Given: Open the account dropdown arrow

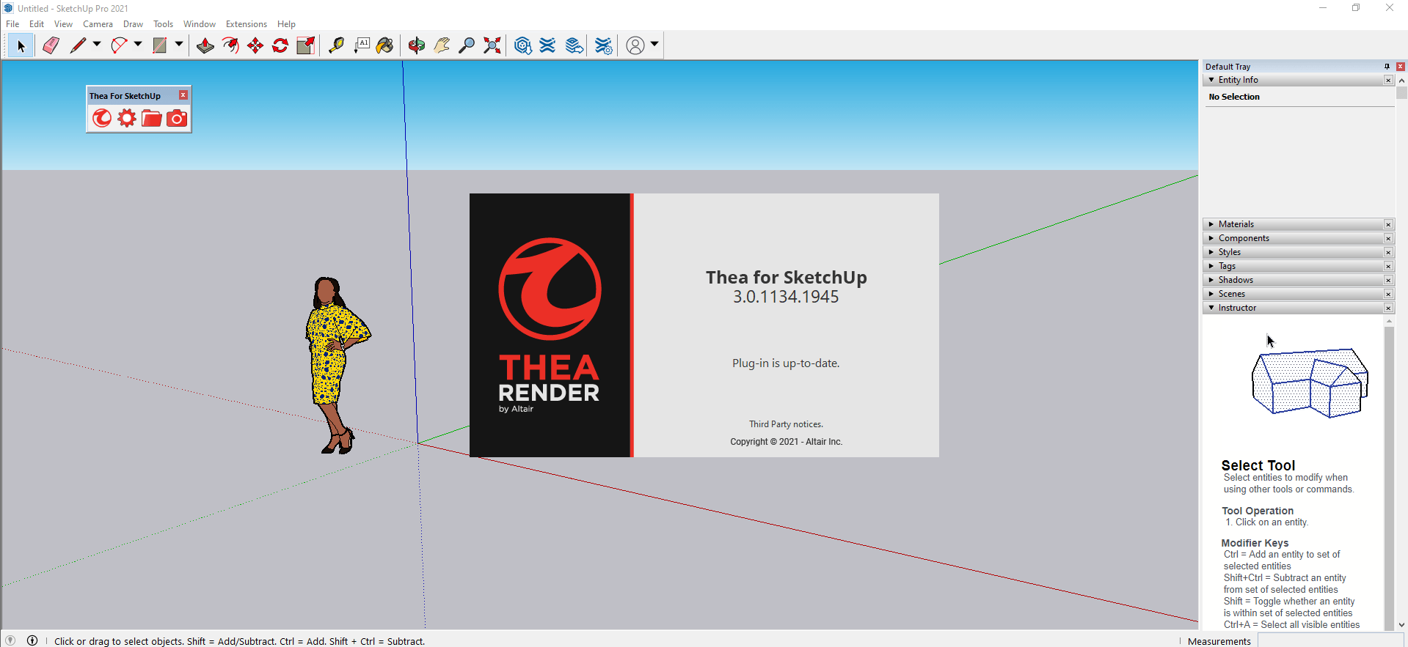Looking at the screenshot, I should [x=654, y=45].
